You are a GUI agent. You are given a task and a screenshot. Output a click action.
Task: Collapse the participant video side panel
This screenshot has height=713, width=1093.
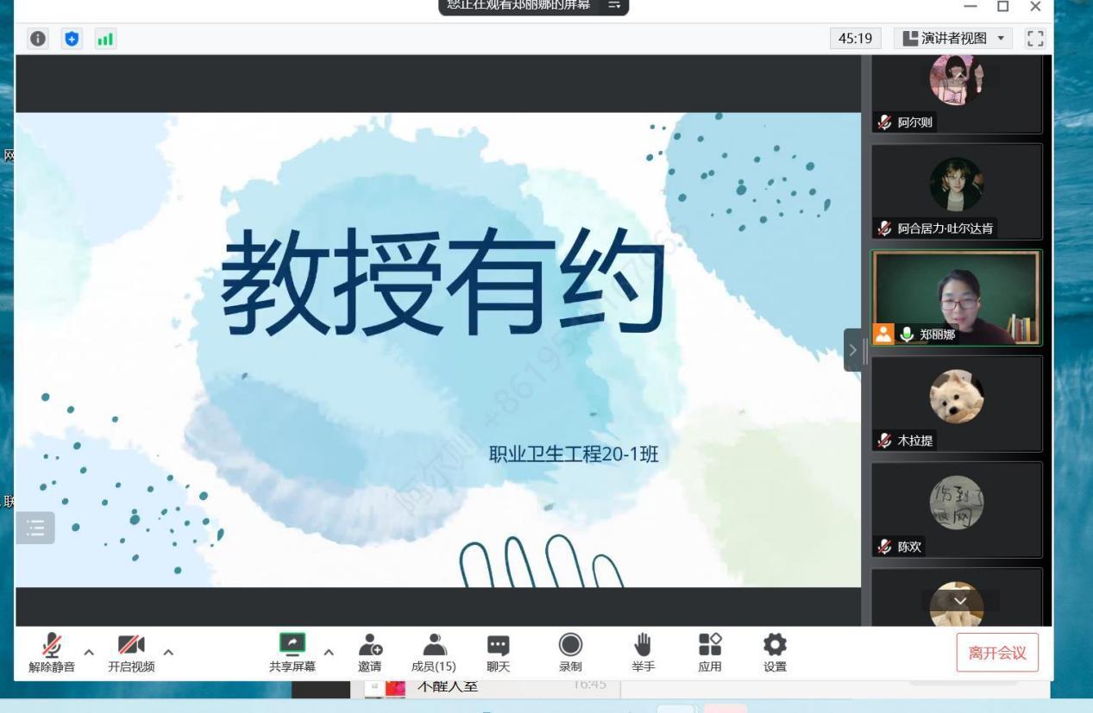click(x=853, y=350)
